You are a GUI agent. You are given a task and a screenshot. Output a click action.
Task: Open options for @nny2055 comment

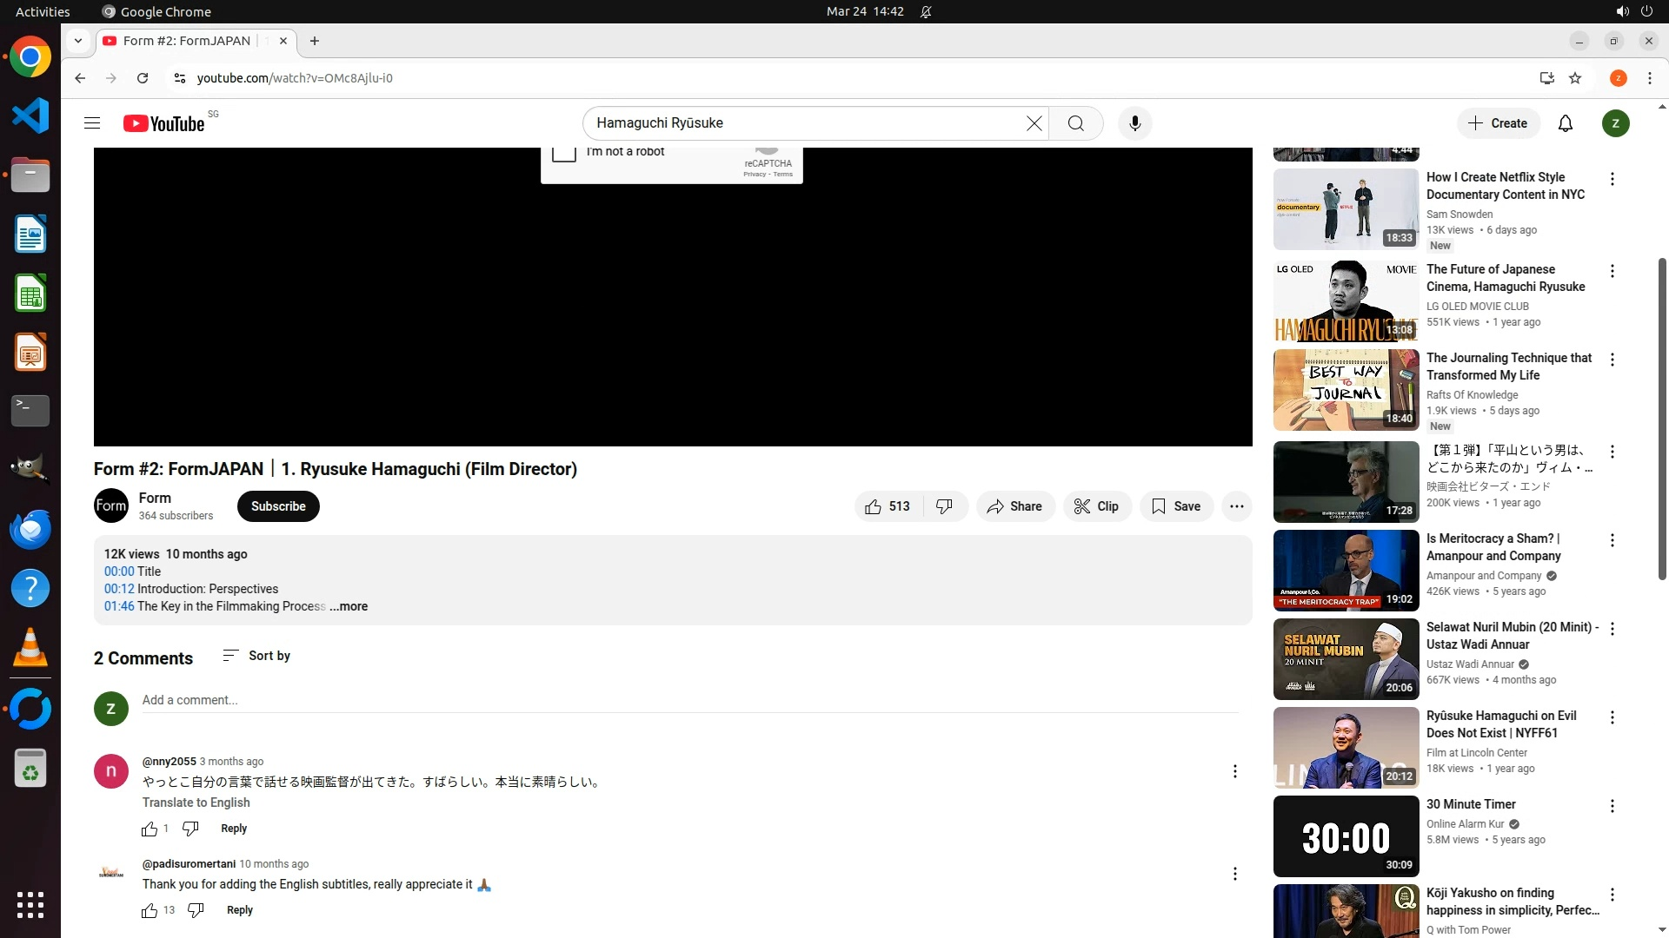pyautogui.click(x=1234, y=771)
